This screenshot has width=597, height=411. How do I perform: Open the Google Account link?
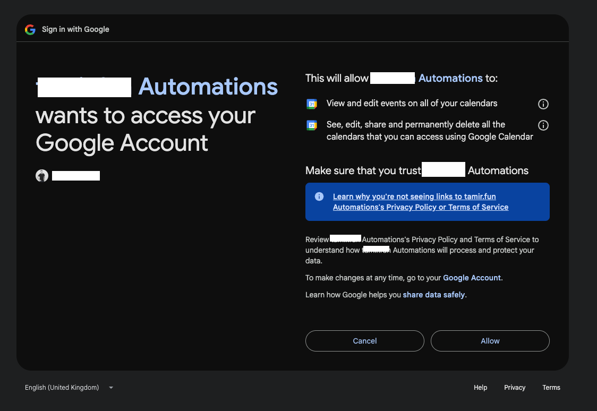click(x=472, y=278)
